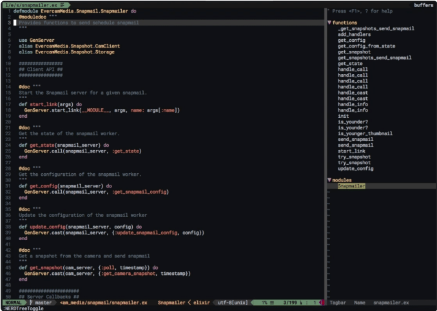Click 'Get a snapshot from the camera and send snapmail' doc
The image size is (437, 311).
(x=84, y=256)
